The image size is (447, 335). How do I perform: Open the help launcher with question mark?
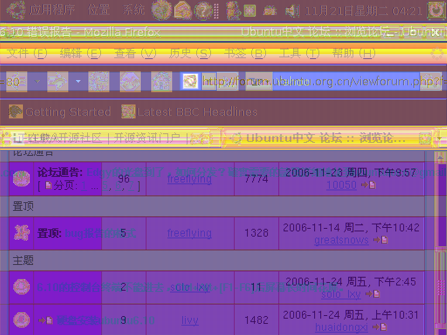coord(203,10)
